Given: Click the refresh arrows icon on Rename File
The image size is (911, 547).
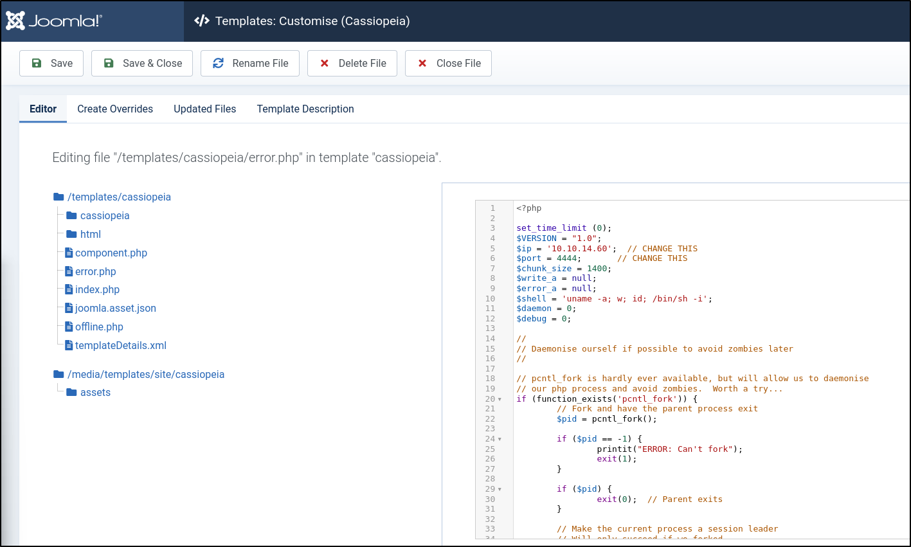Looking at the screenshot, I should [x=219, y=63].
